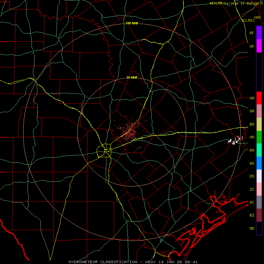The width and height of the screenshot is (264, 264).
Task: Select the "IC" legend label
Action: click(252, 189)
